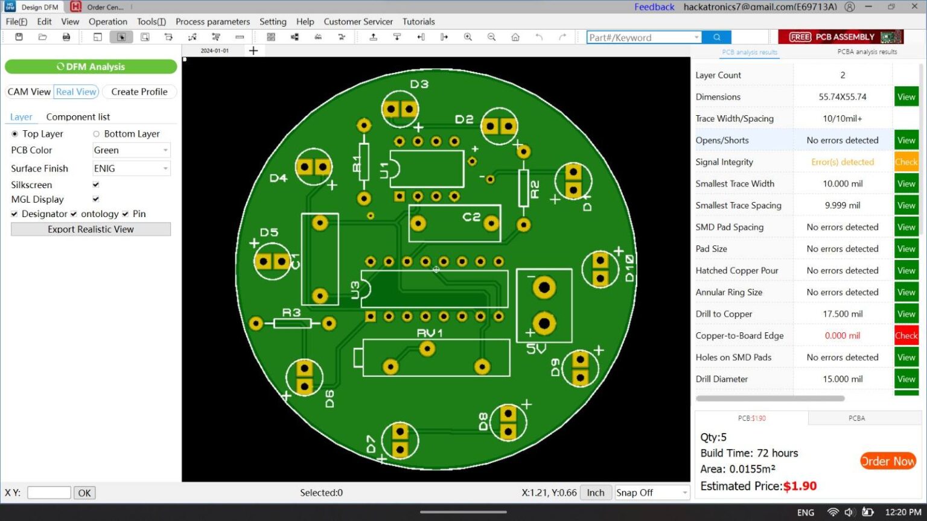This screenshot has width=927, height=521.
Task: Expand the Part#/Keyword search dropdown
Action: (696, 37)
